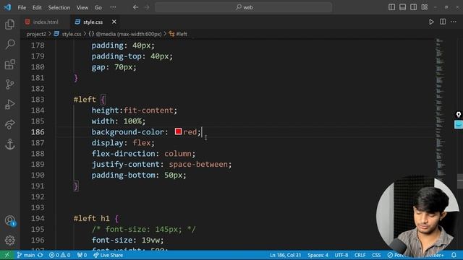463x260 pixels.
Task: Open the Selection menu
Action: [x=59, y=7]
